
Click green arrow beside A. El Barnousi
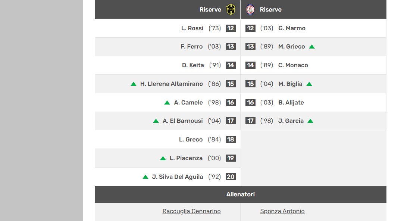click(156, 121)
